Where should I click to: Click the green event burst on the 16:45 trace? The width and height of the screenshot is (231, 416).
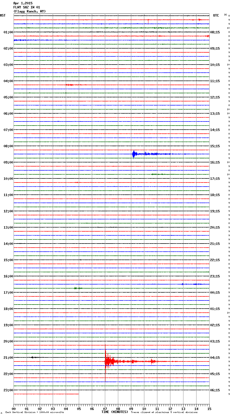78,288
